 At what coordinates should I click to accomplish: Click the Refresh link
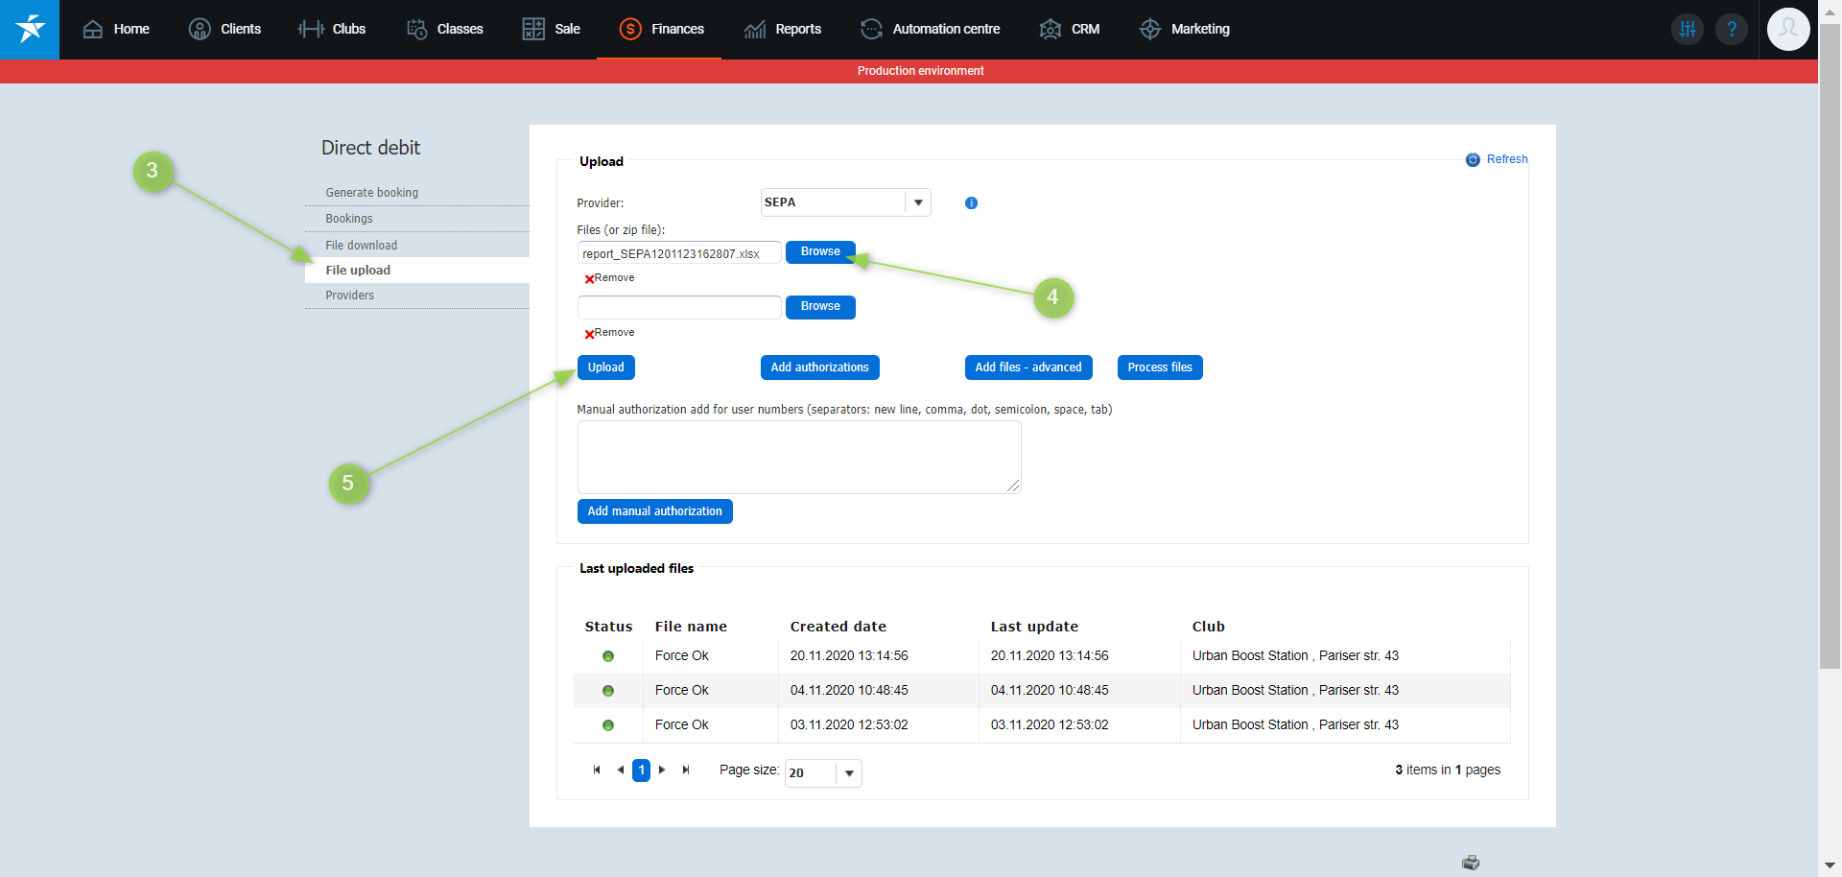[1506, 159]
